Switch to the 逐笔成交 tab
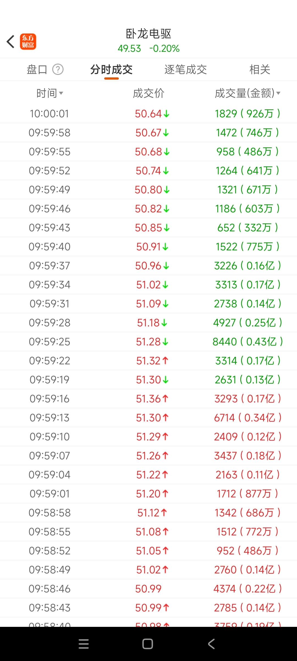Image resolution: width=297 pixels, height=661 pixels. (x=186, y=69)
